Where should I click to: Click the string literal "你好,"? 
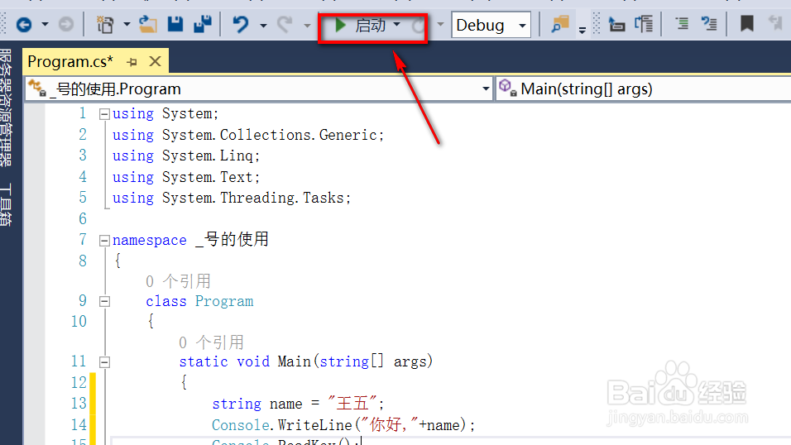click(x=390, y=425)
